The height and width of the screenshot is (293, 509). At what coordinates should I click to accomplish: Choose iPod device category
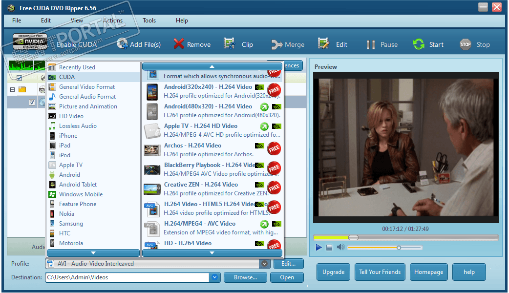[x=93, y=155]
